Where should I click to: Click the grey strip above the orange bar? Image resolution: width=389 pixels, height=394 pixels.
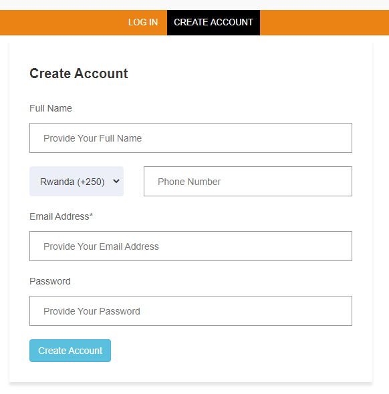tap(194, 5)
